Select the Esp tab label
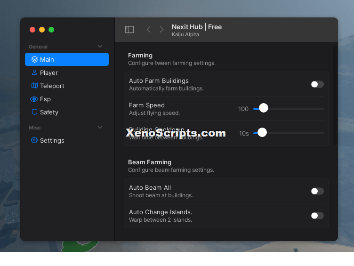The image size is (354, 266). point(45,99)
